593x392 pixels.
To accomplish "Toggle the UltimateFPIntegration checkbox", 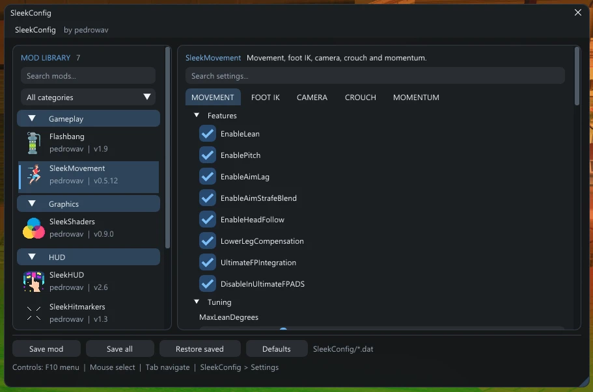I will pos(207,263).
